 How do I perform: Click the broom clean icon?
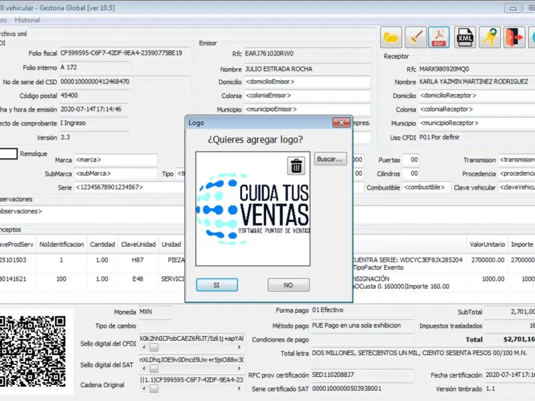click(x=415, y=37)
